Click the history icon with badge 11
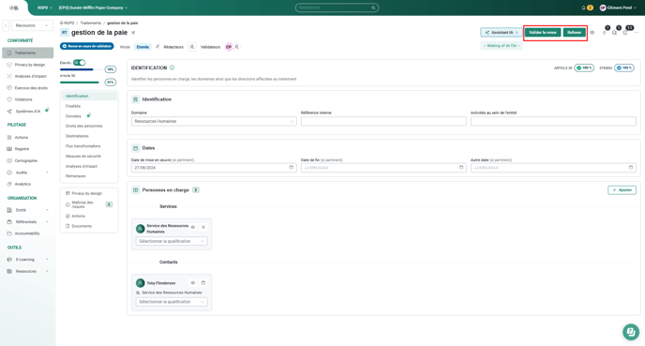The width and height of the screenshot is (645, 346). click(625, 33)
